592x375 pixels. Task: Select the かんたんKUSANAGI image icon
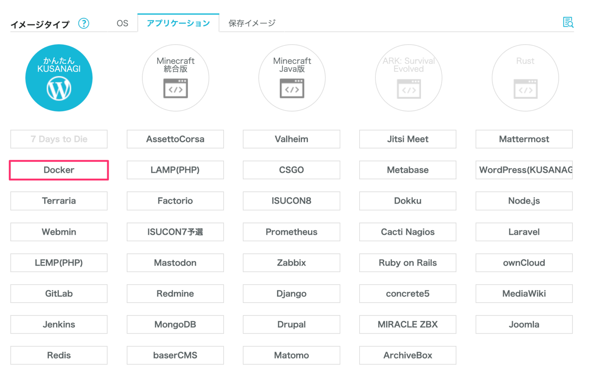pos(59,77)
